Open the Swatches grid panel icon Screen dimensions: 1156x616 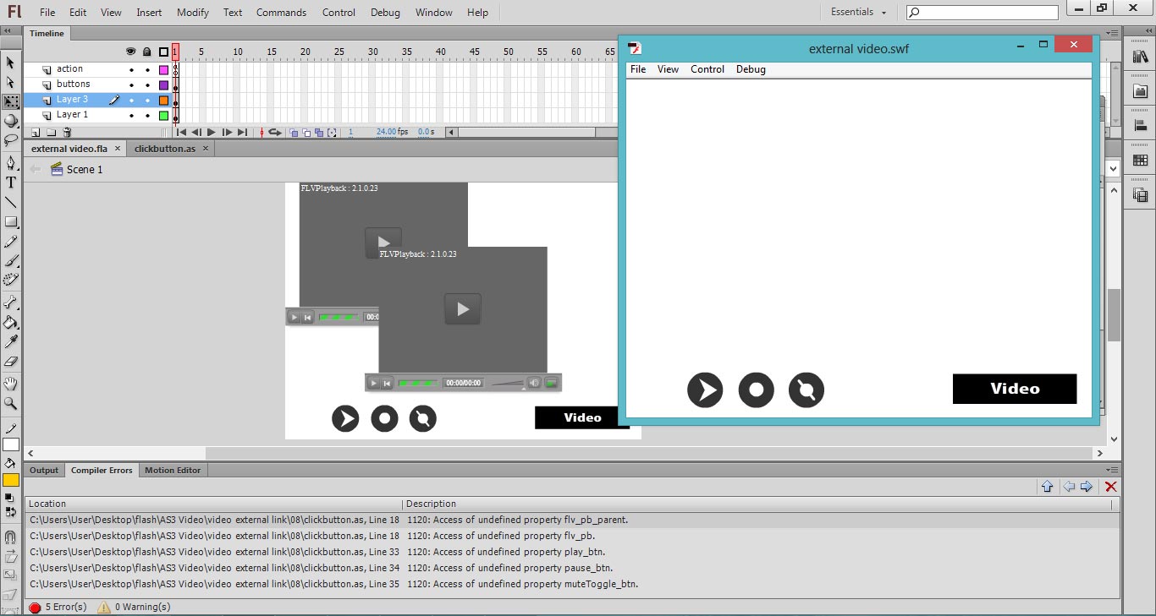coord(1140,161)
